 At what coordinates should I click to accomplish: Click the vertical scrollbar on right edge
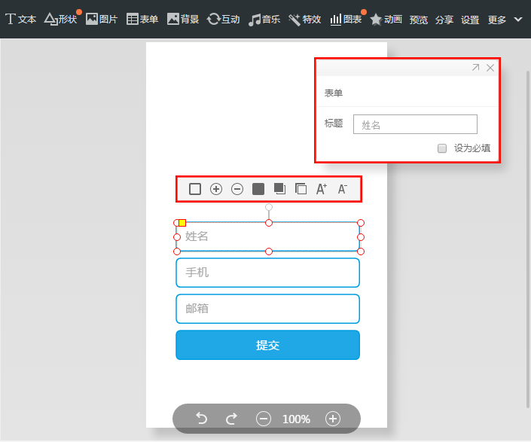(528, 239)
